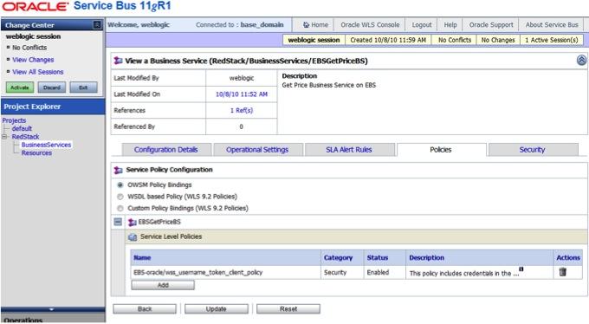Open the policy description info icon
589x324 pixels.
[x=521, y=269]
